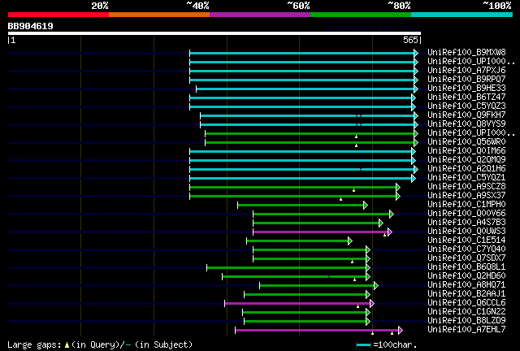Select the UniRef100_C1GN22 label
This screenshot has height=351, width=520.
tap(466, 312)
